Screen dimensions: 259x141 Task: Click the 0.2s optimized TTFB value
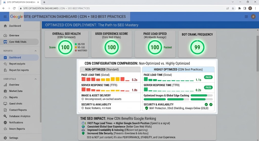pyautogui.click(x=198, y=90)
